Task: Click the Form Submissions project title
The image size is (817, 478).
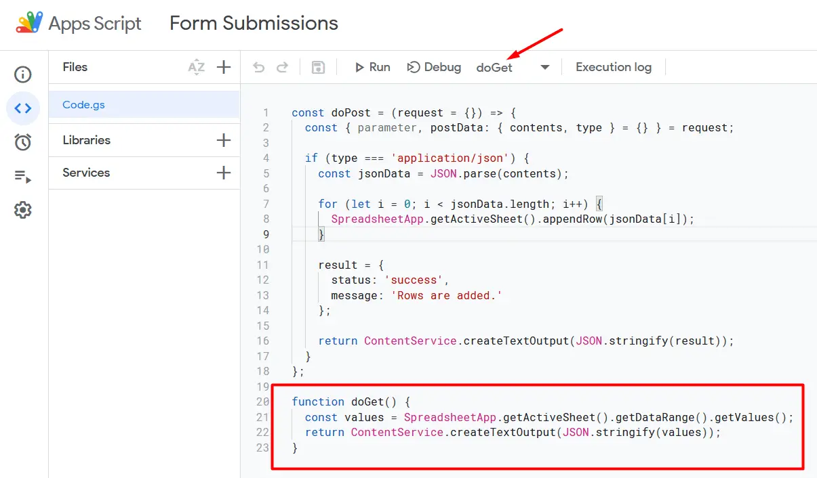Action: click(x=254, y=23)
